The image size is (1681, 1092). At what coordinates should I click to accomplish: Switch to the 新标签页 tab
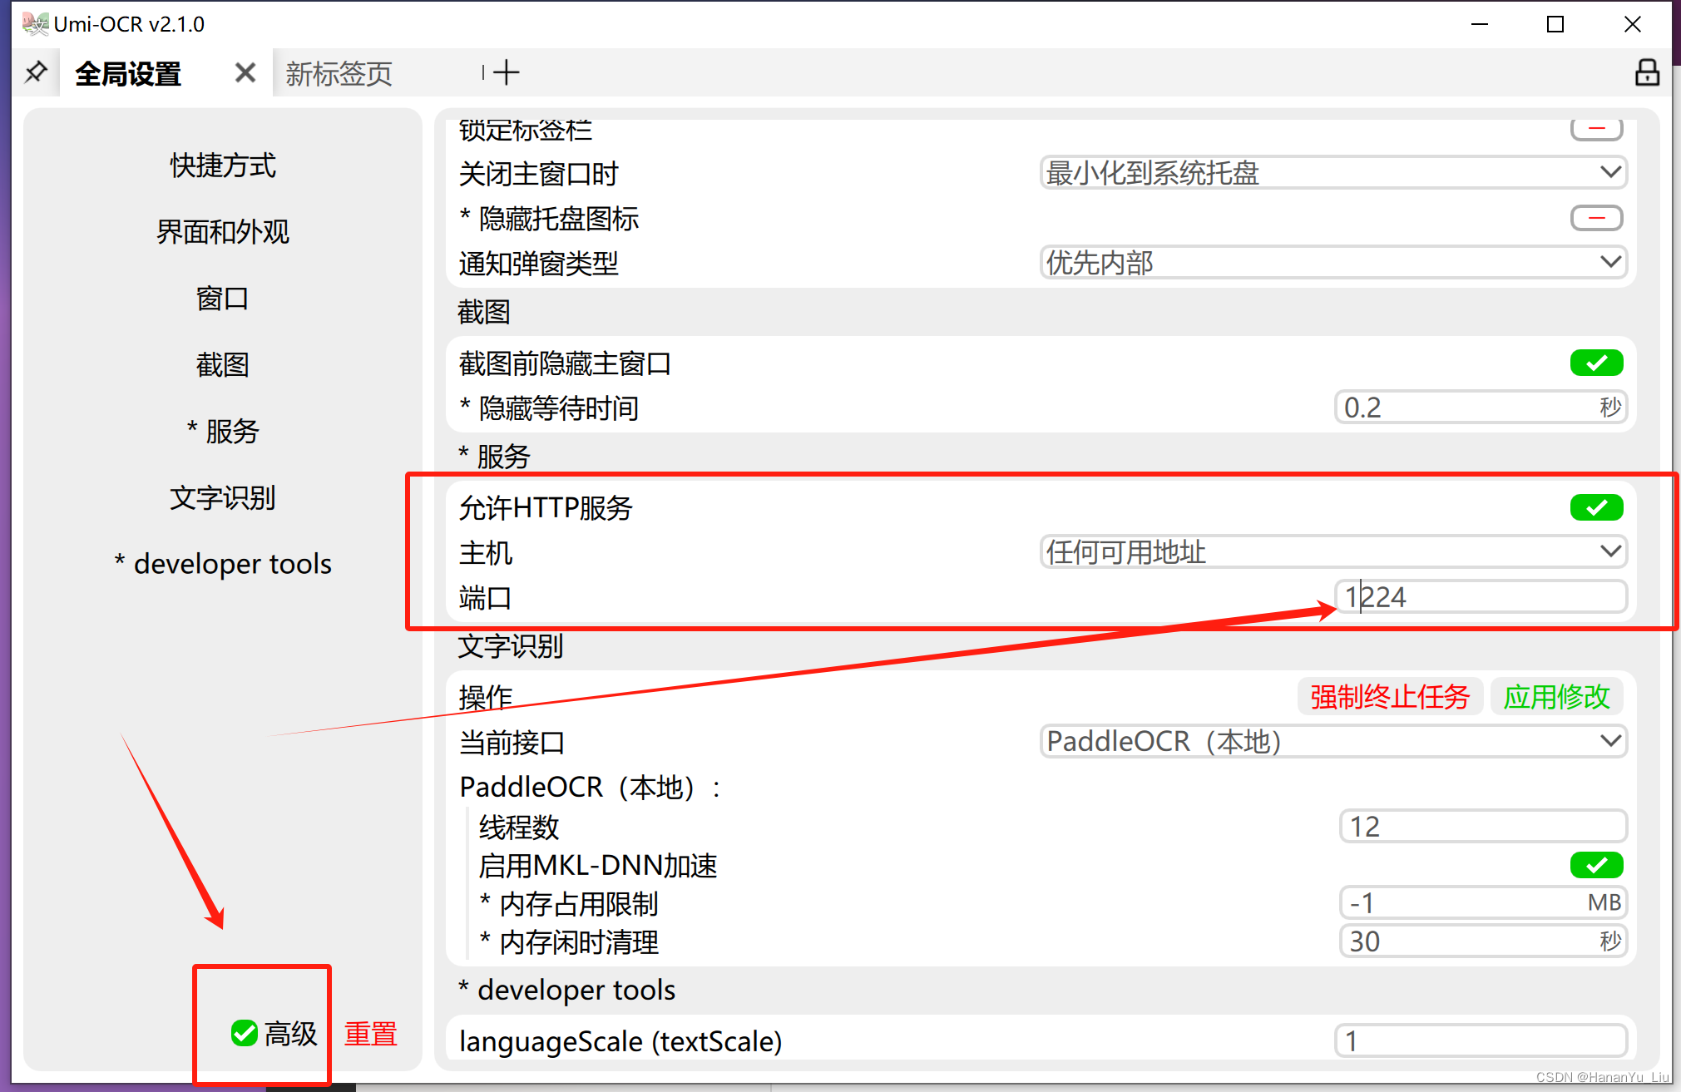(x=339, y=73)
